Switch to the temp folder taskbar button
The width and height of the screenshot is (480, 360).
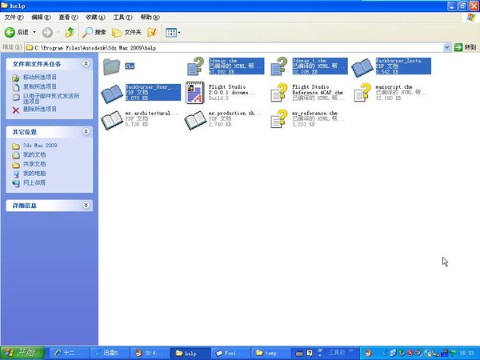tap(270, 353)
